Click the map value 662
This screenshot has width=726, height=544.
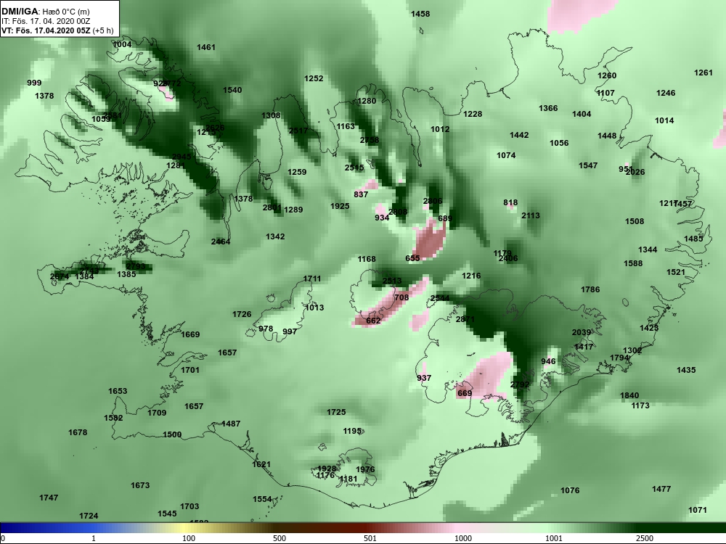373,321
